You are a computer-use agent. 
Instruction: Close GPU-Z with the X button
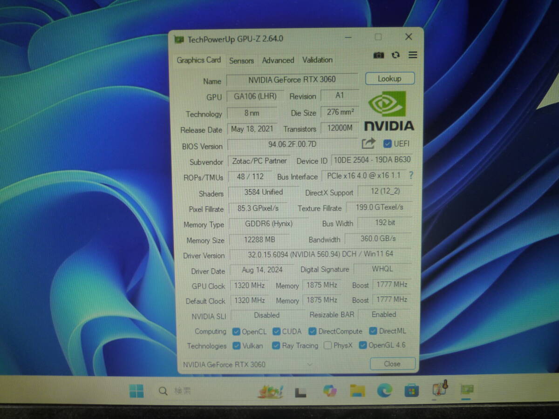coord(409,37)
